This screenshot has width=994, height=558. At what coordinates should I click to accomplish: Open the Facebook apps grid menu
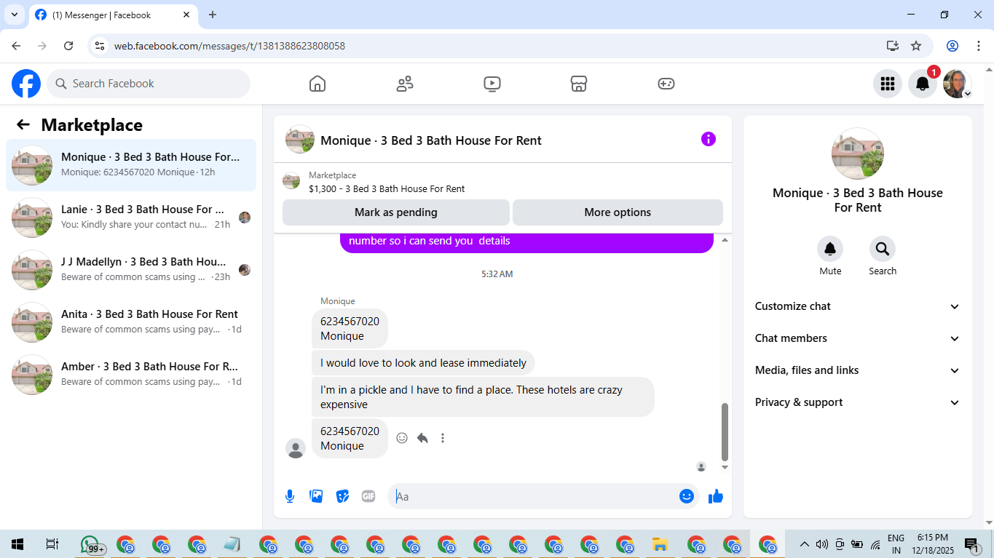point(887,84)
